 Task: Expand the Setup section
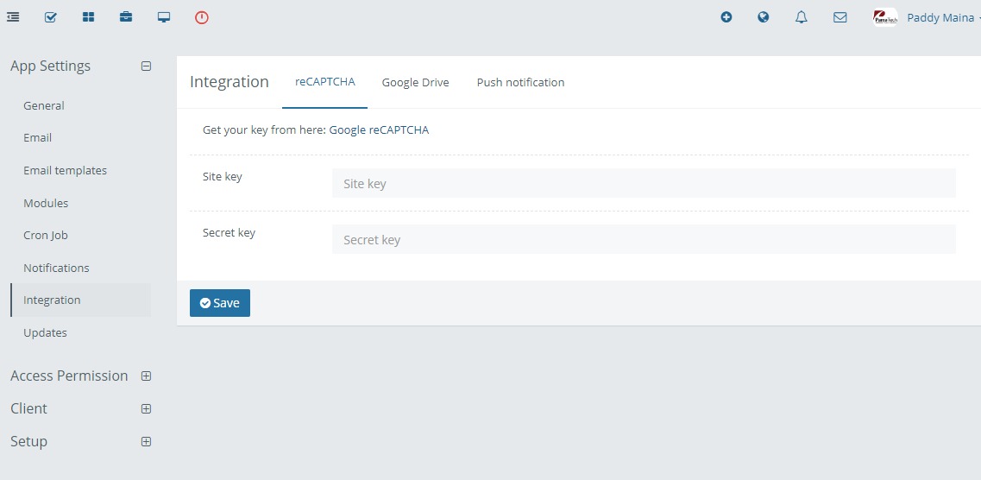tap(147, 441)
